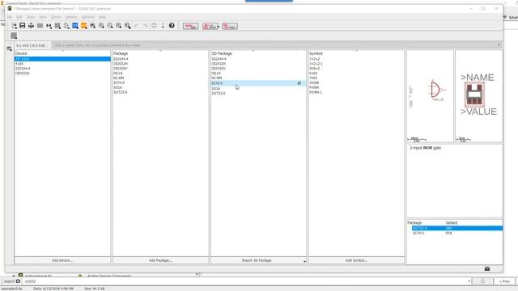Click the grid icon on the second toolbar row

pos(14,36)
